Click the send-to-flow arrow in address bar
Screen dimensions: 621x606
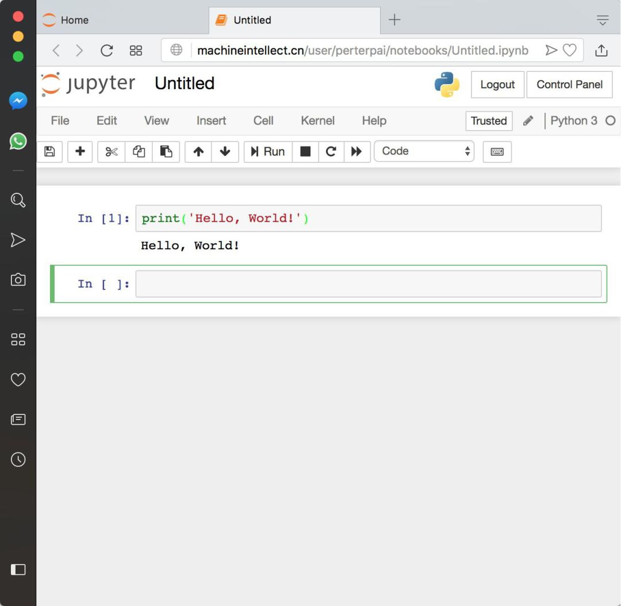551,50
